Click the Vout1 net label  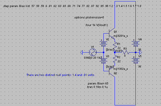[118, 51]
